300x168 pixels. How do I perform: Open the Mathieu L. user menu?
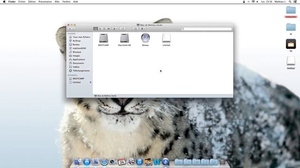[280, 1]
